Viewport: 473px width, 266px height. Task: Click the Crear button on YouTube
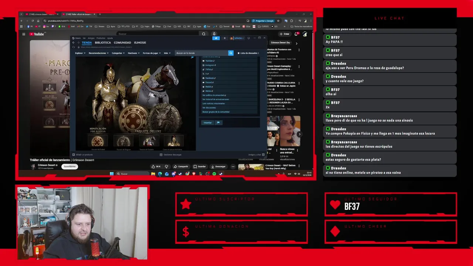[x=285, y=34]
